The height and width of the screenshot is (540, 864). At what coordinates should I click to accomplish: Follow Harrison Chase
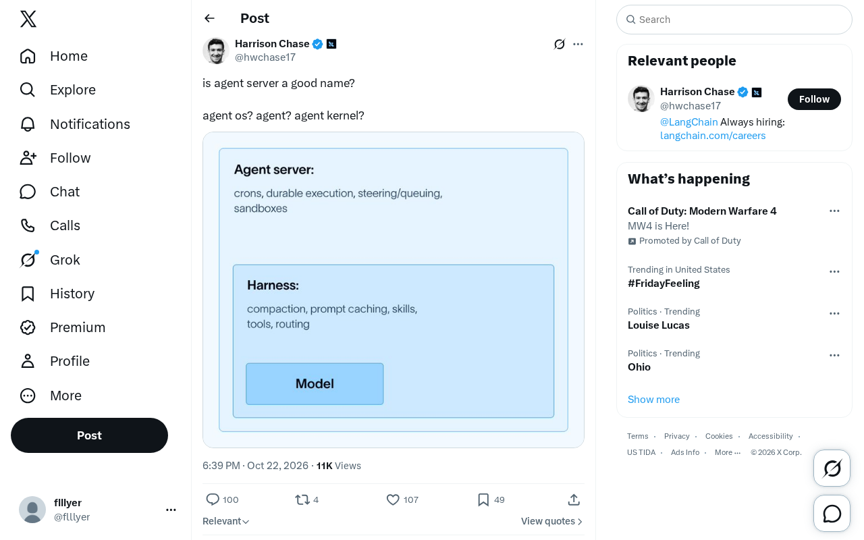click(x=814, y=99)
